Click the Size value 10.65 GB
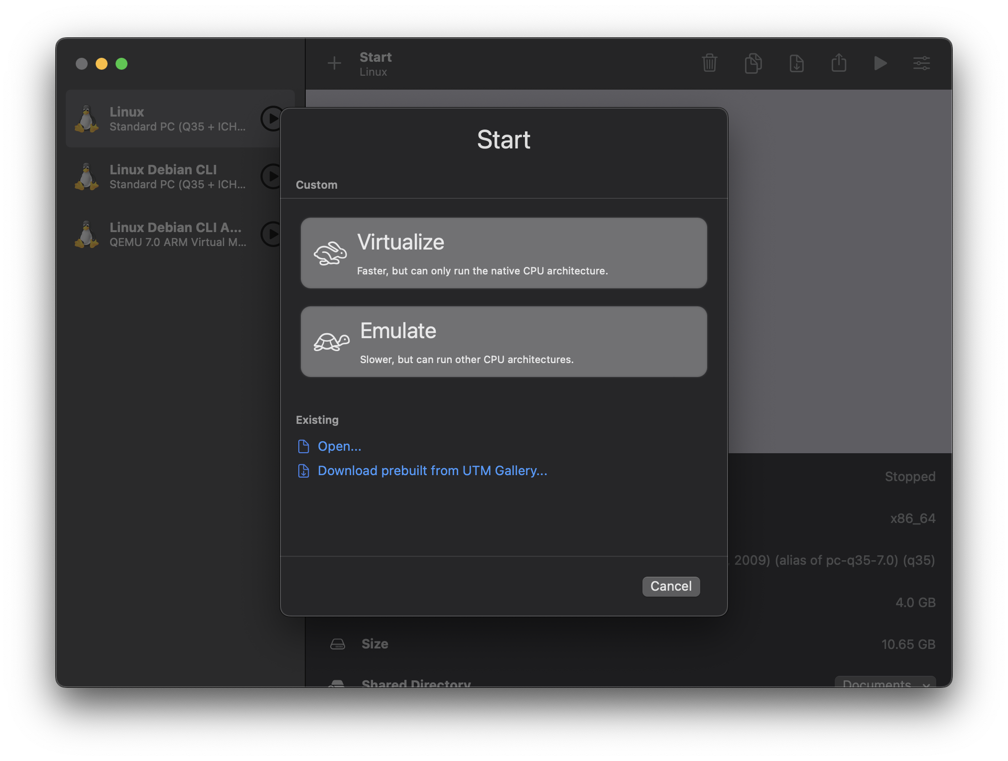 (908, 644)
